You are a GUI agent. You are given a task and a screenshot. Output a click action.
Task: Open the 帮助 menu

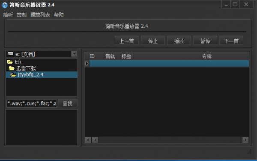tap(59, 15)
